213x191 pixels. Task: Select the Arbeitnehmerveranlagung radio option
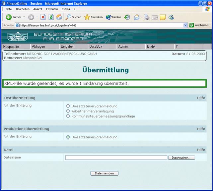pyautogui.click(x=68, y=111)
